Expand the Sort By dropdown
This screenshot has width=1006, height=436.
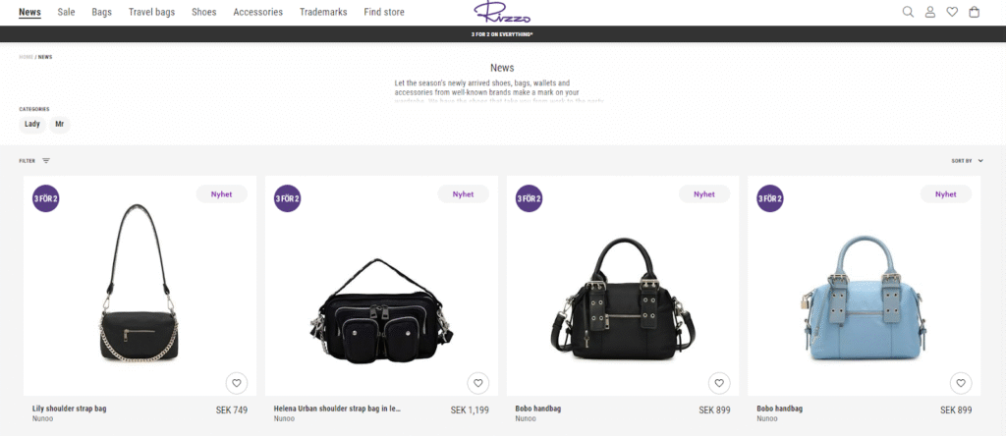point(967,161)
